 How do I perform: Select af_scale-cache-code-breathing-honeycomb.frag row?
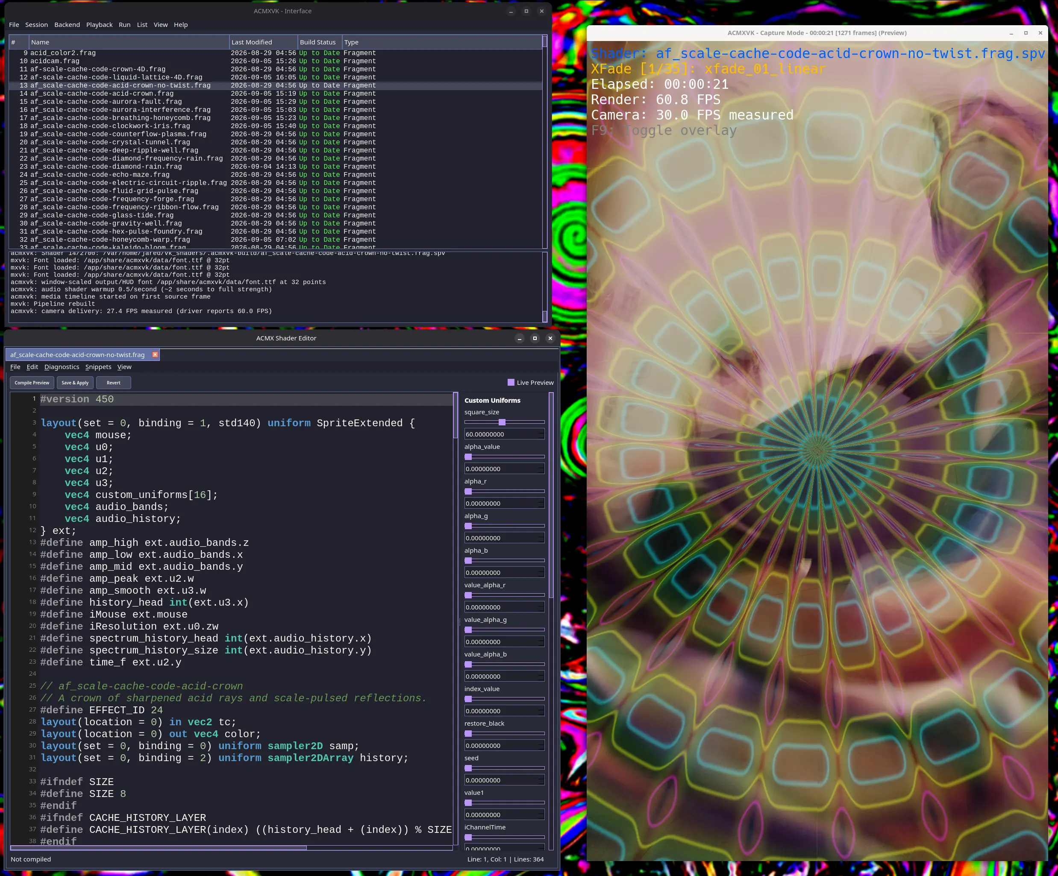276,118
